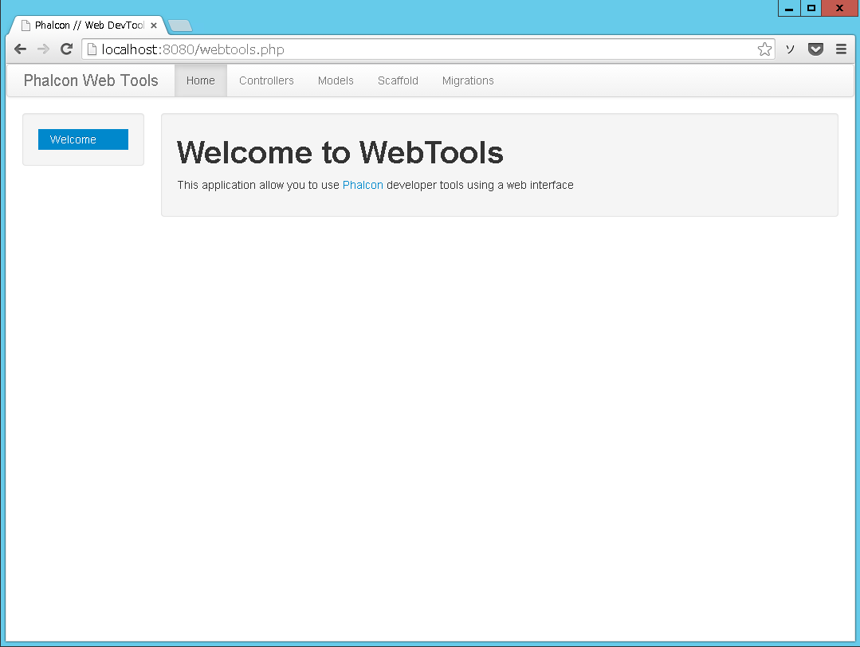
Task: Close the browser window
Action: [x=840, y=8]
